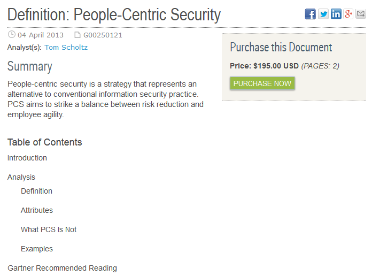
Task: Click the clock icon beside the date
Action: (12, 35)
